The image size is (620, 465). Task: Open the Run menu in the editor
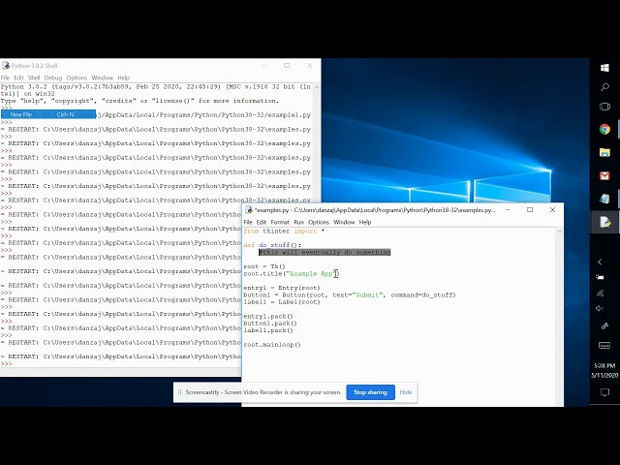tap(299, 222)
